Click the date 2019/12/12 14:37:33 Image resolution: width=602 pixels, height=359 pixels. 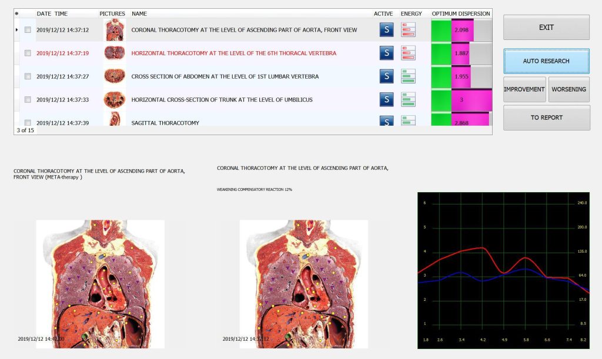click(62, 100)
